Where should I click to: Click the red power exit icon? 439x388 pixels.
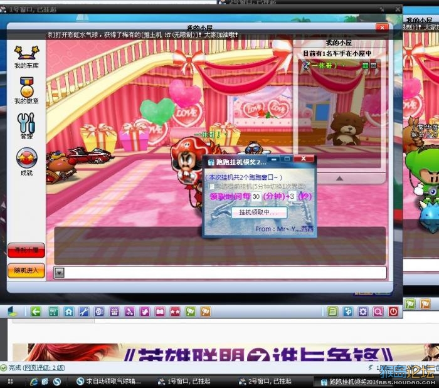point(393,312)
